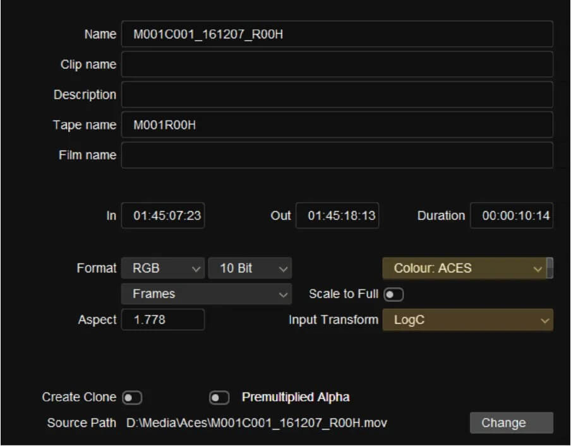Select the Duration timecode field
The width and height of the screenshot is (571, 446).
click(x=512, y=215)
